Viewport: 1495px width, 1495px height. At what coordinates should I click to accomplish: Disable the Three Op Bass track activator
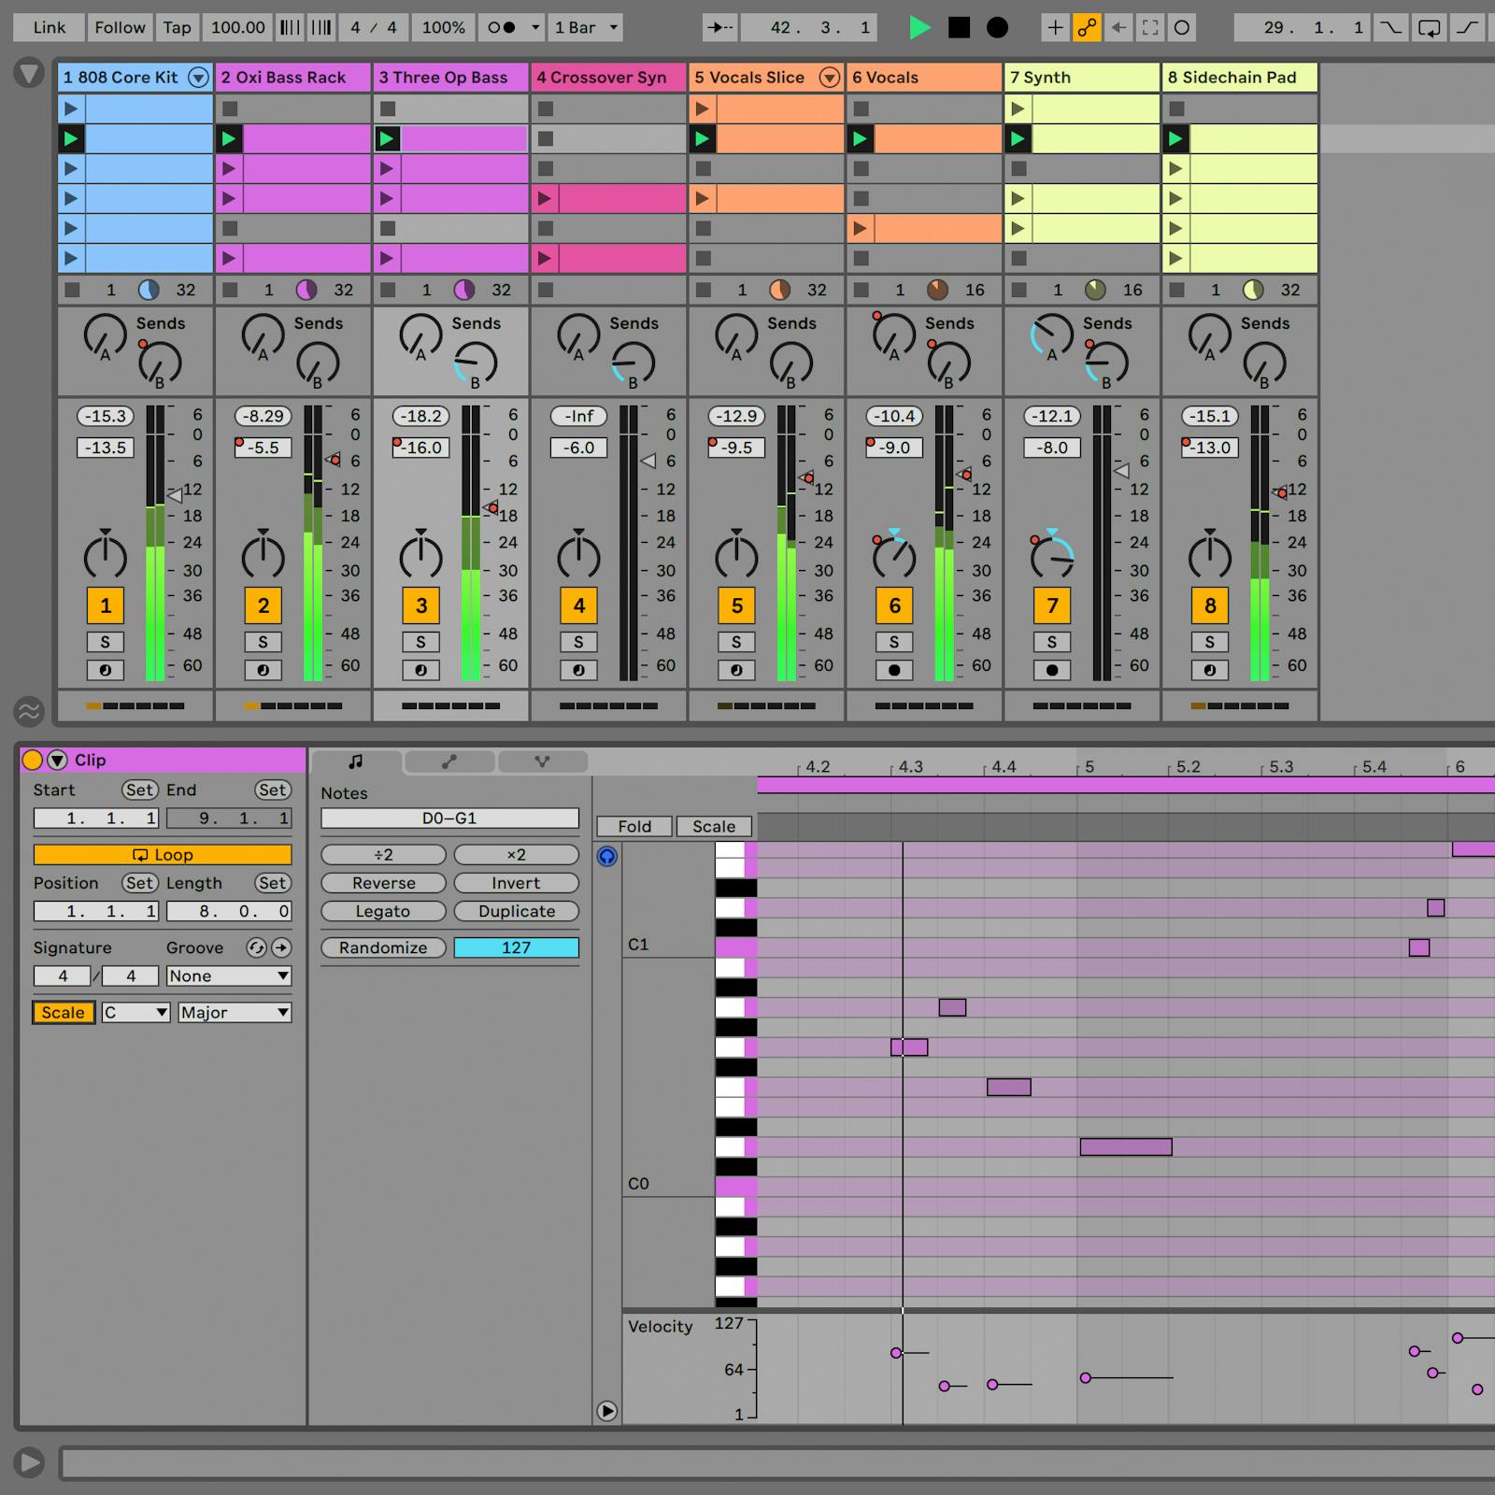point(420,605)
